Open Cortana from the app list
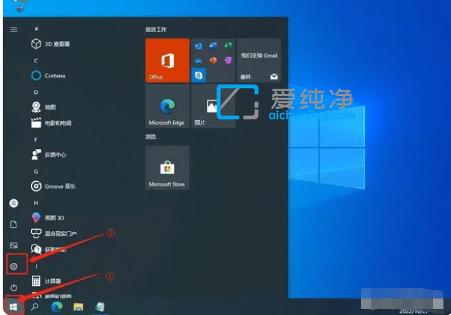The width and height of the screenshot is (451, 315). (48, 75)
